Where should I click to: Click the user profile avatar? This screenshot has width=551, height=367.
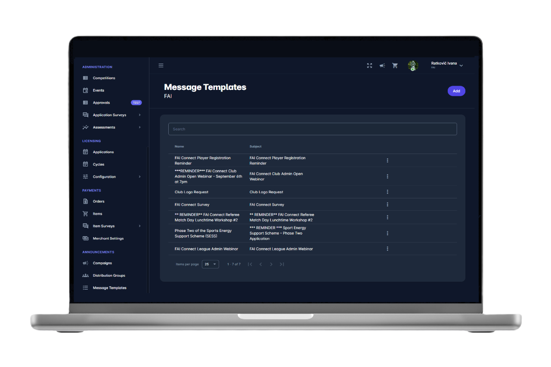pyautogui.click(x=413, y=66)
